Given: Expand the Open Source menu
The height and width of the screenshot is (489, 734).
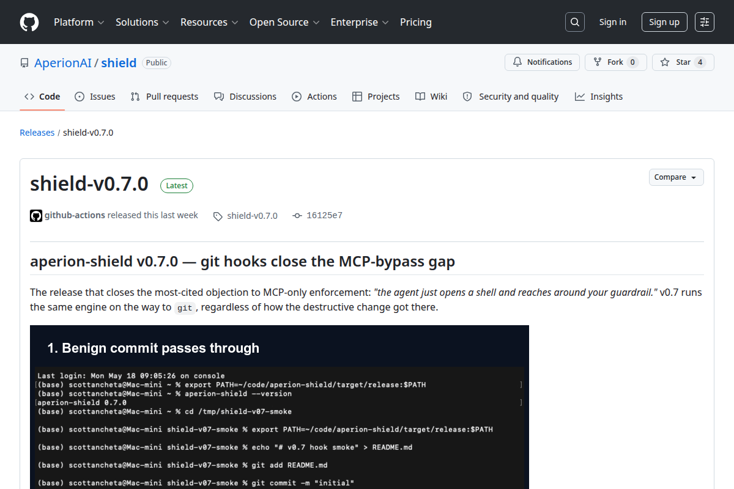Looking at the screenshot, I should coord(284,22).
